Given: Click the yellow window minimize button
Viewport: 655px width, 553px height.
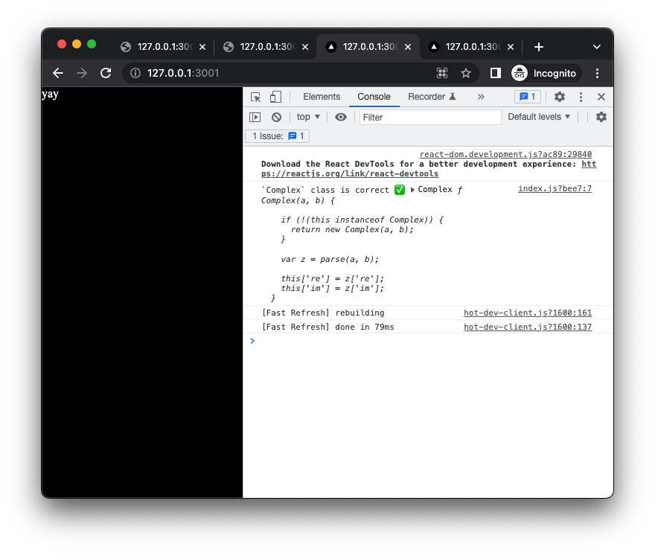Looking at the screenshot, I should 77,44.
